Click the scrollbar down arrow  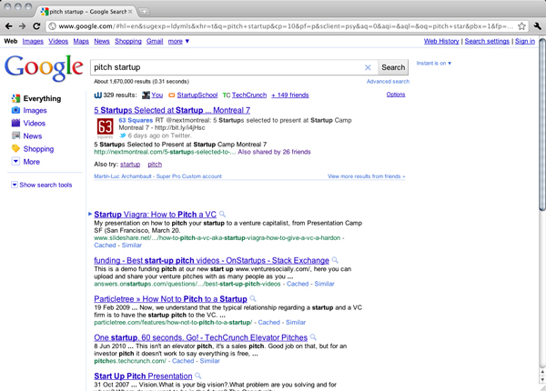(542, 380)
